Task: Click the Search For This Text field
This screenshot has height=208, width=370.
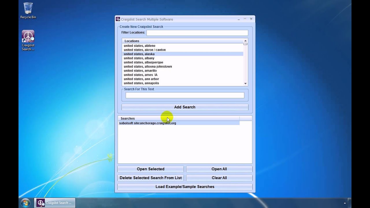Action: click(185, 95)
